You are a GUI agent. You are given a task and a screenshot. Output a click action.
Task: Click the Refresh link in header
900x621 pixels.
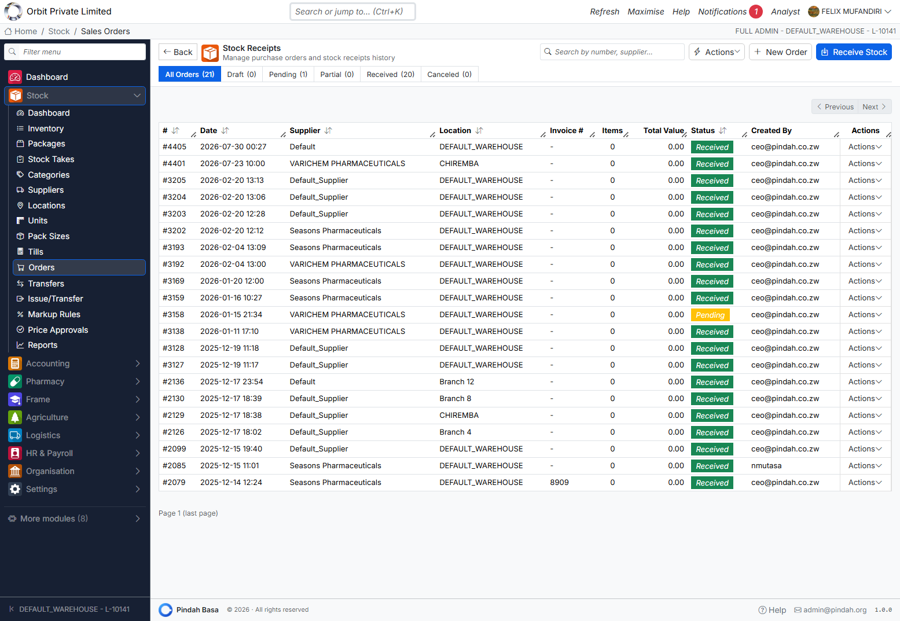pos(604,12)
